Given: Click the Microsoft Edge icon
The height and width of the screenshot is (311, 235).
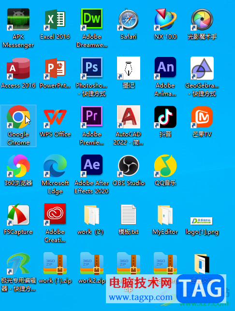Looking at the screenshot, I should point(55,166).
